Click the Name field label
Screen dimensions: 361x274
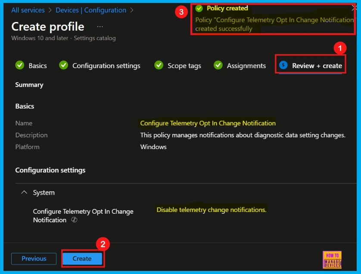(x=24, y=123)
